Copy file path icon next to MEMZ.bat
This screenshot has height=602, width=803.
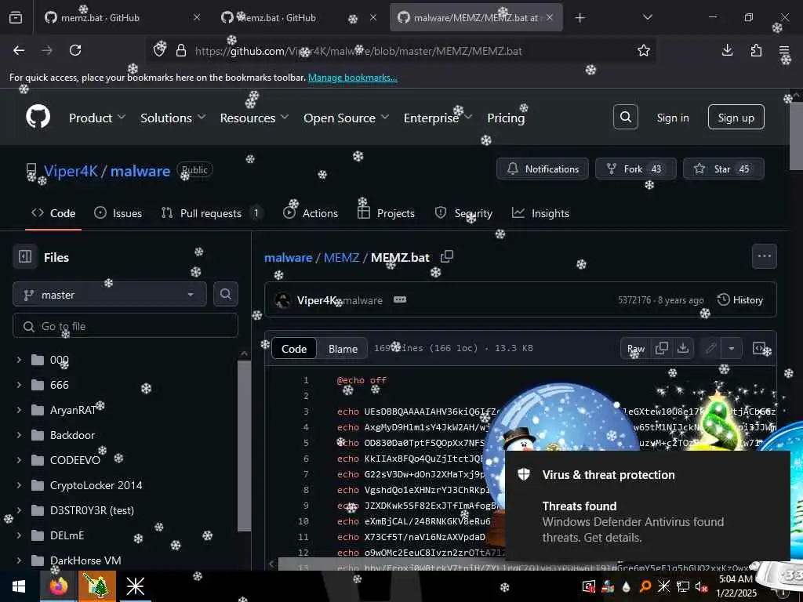click(x=446, y=256)
